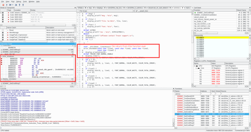The height and width of the screenshot is (132, 251).
Task: Toggle the MemManage vector catch checkbox
Action: (3, 33)
